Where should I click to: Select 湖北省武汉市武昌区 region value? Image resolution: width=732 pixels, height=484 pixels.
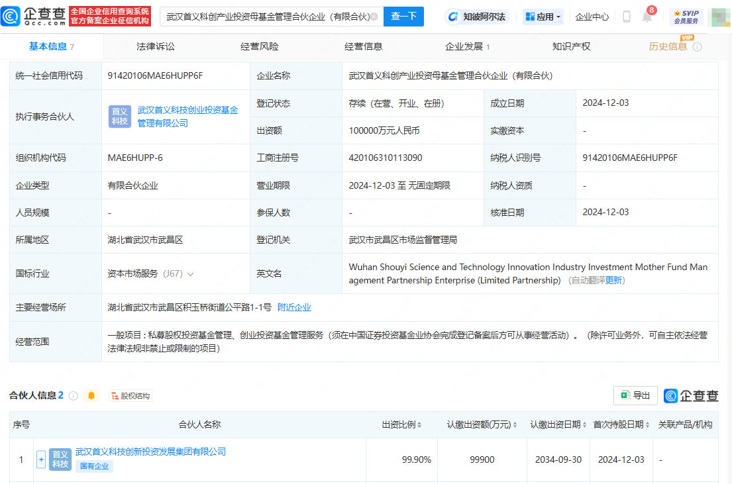click(145, 240)
